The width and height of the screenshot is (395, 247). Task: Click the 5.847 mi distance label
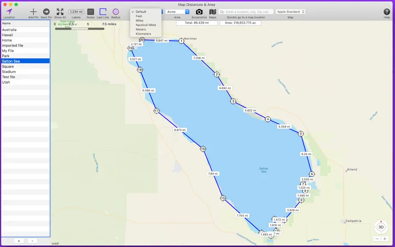tap(162, 40)
